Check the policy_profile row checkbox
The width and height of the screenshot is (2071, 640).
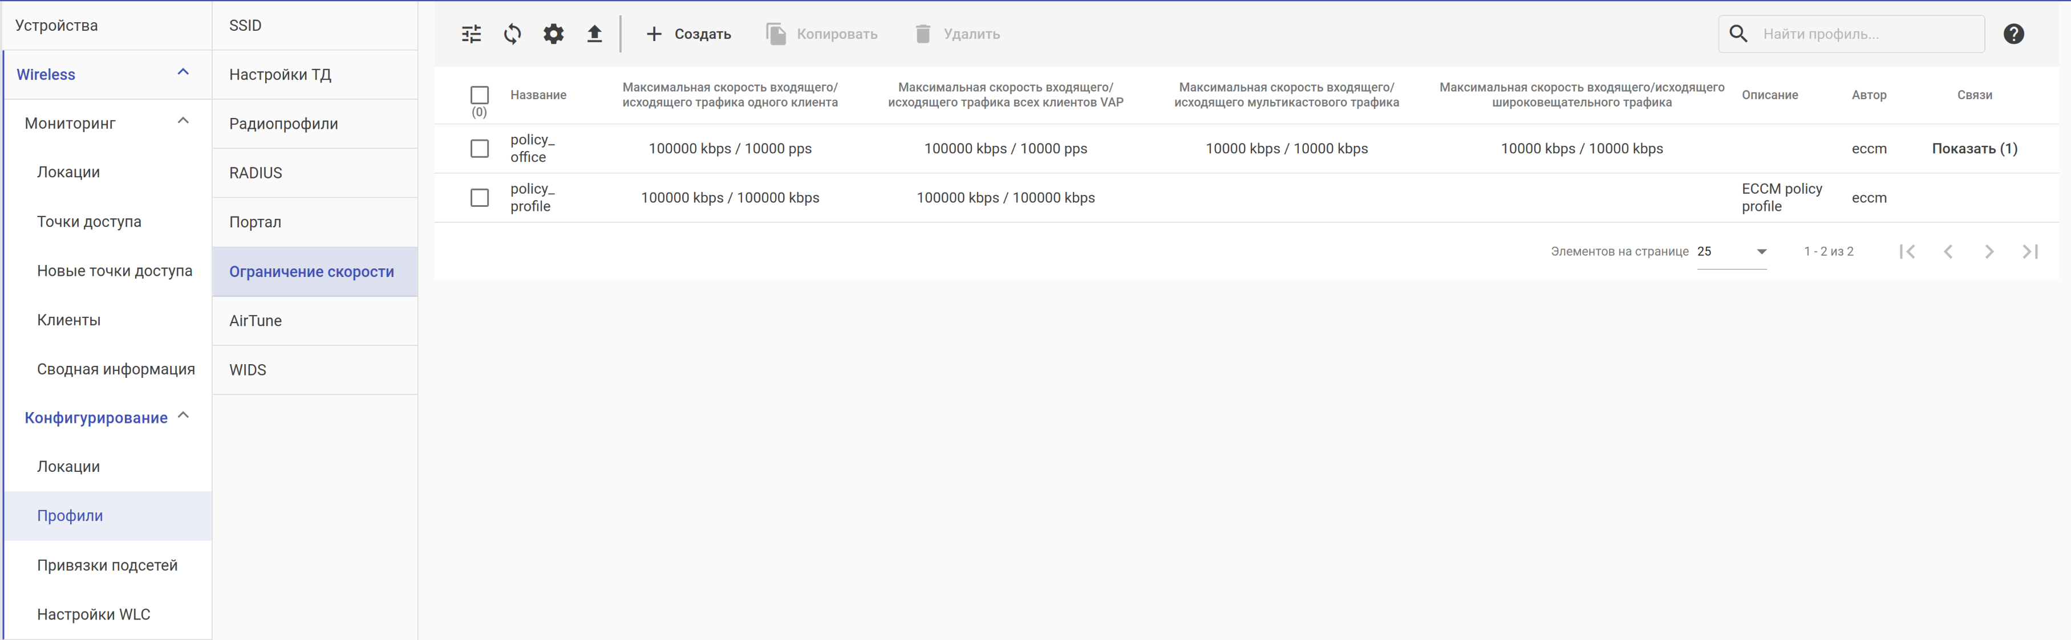pyautogui.click(x=479, y=198)
